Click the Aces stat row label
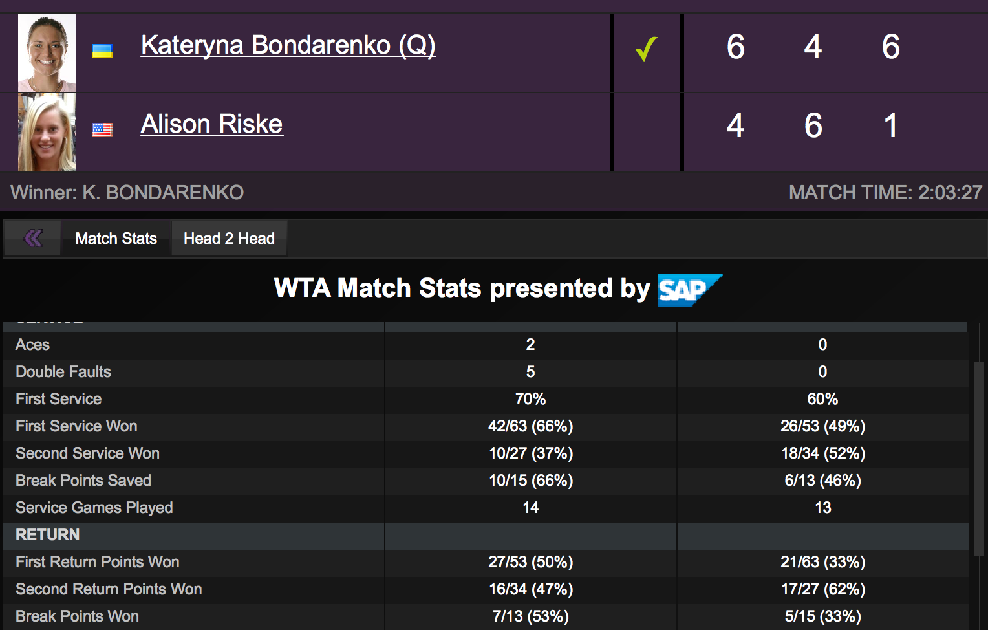Viewport: 988px width, 630px height. (x=32, y=345)
